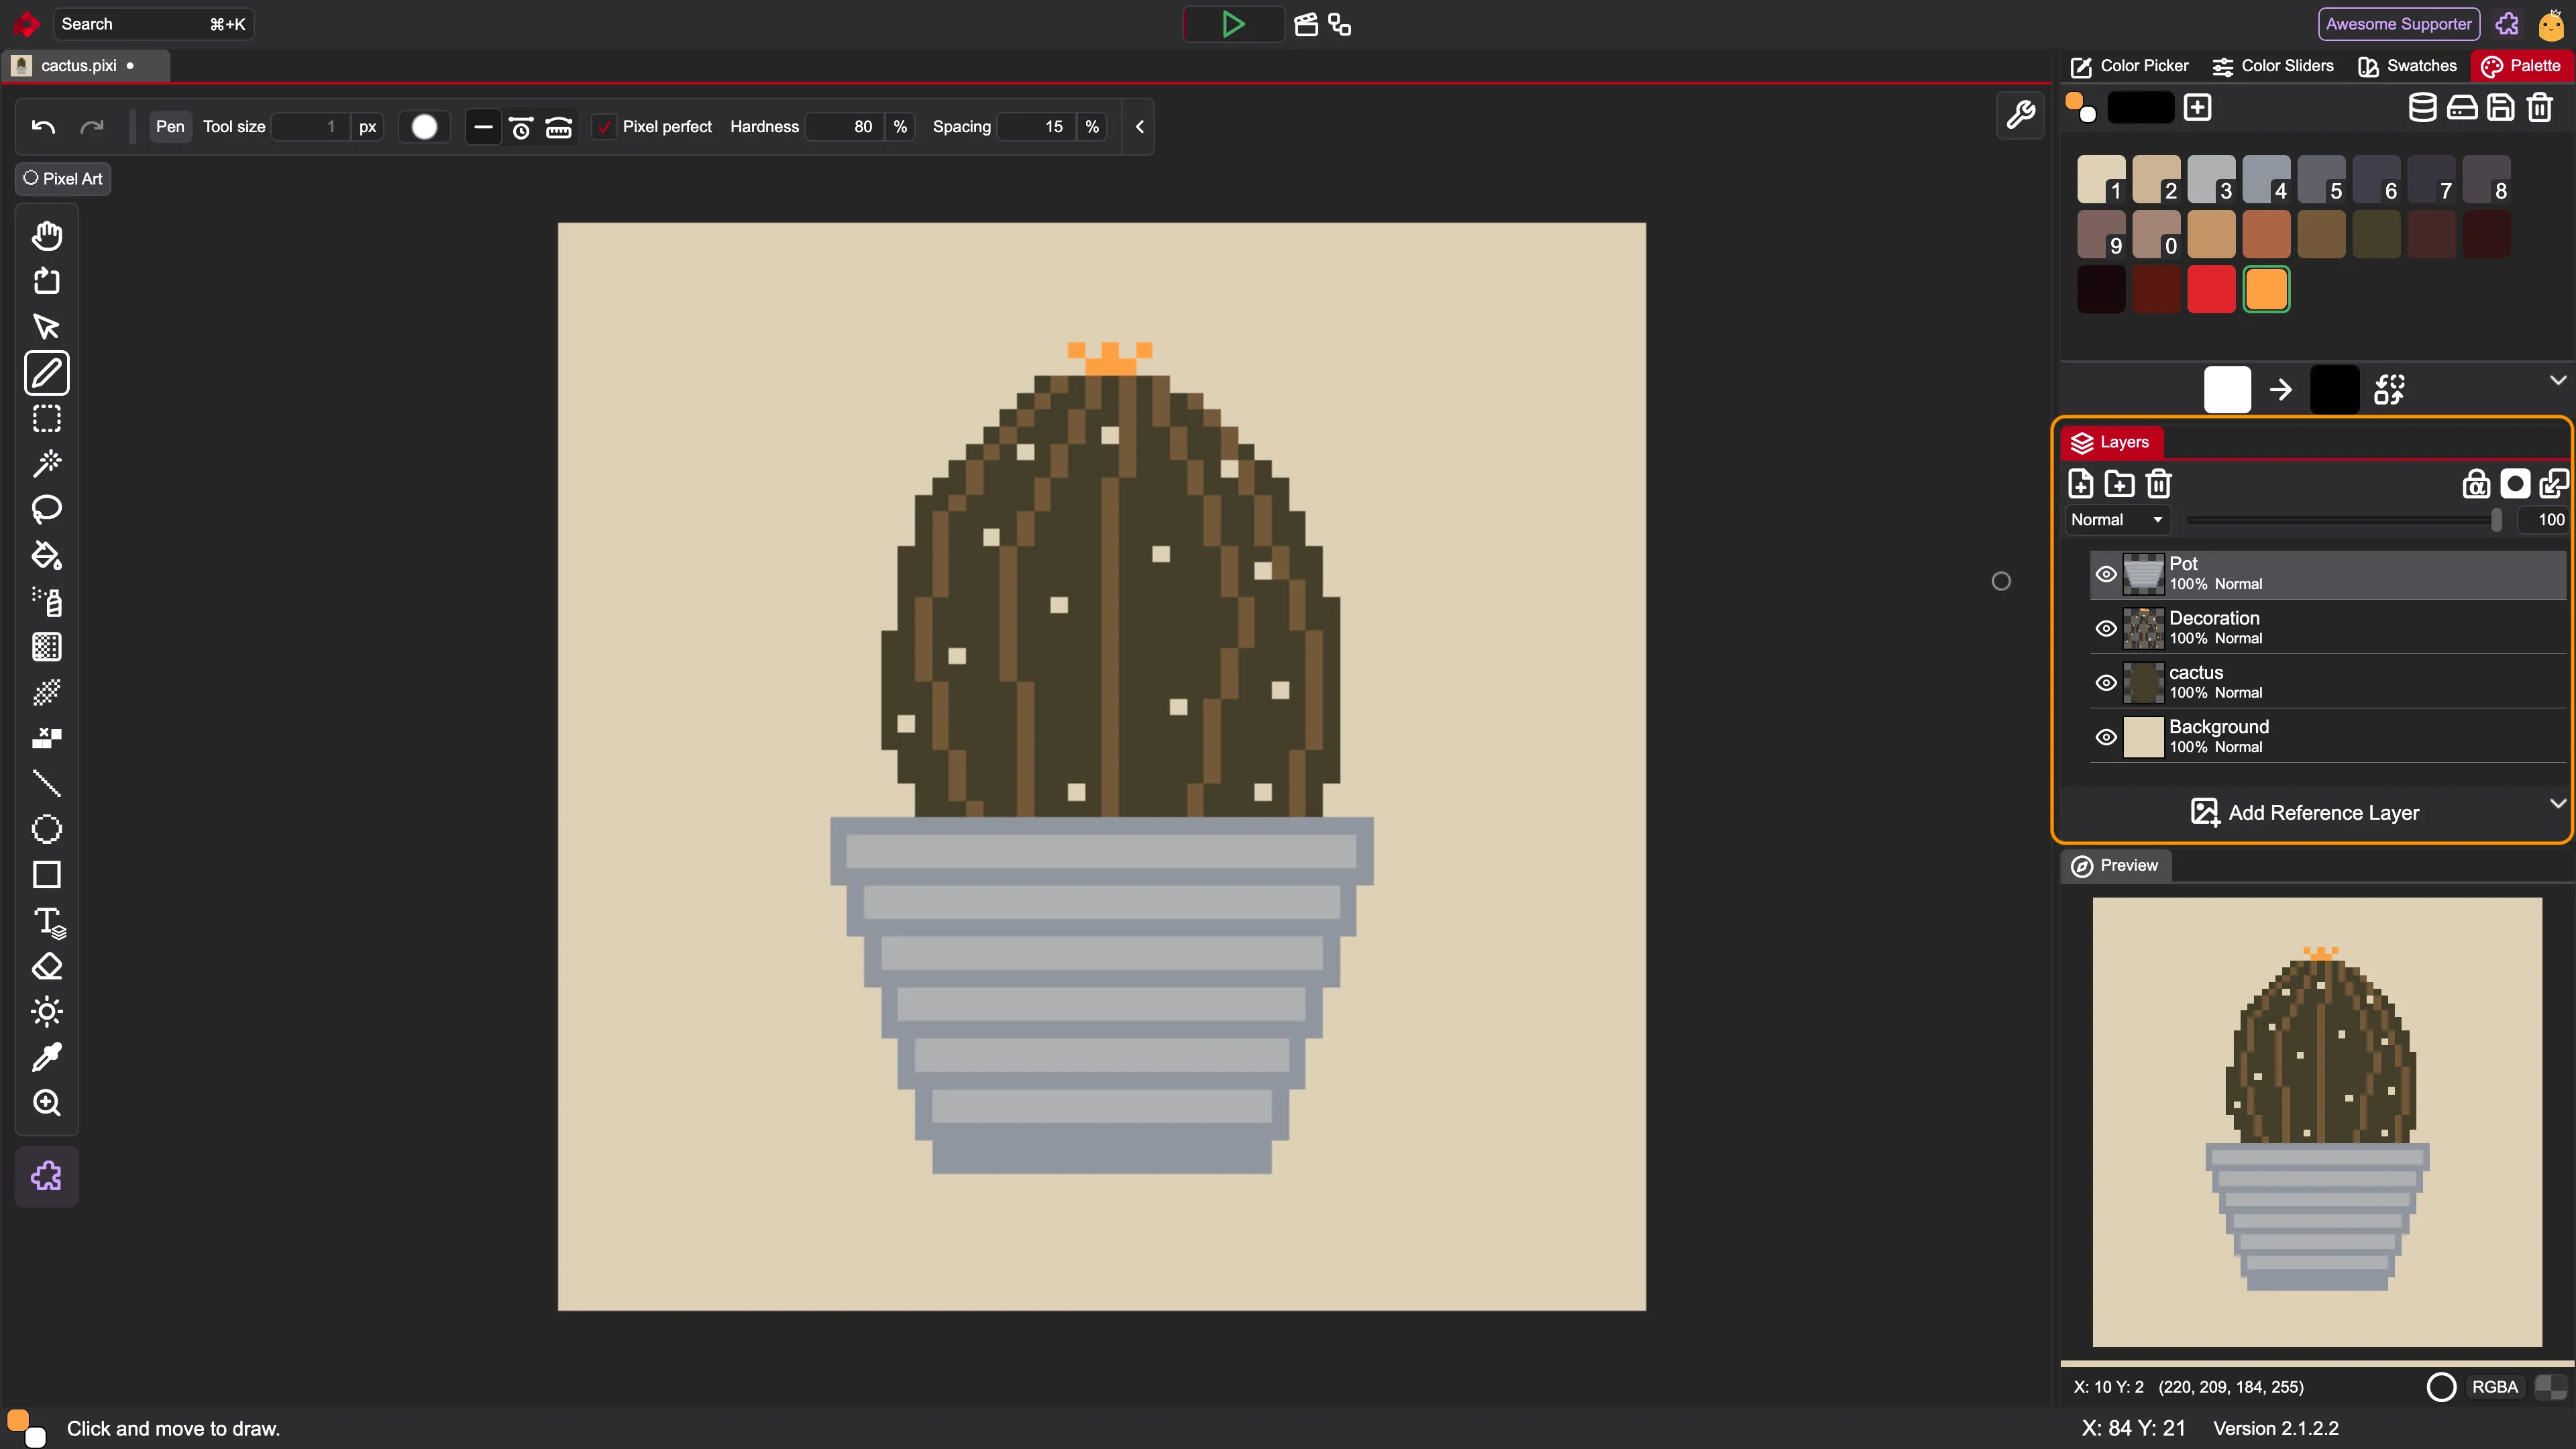Pick the red palette swatch
2576x1449 pixels.
(2211, 290)
